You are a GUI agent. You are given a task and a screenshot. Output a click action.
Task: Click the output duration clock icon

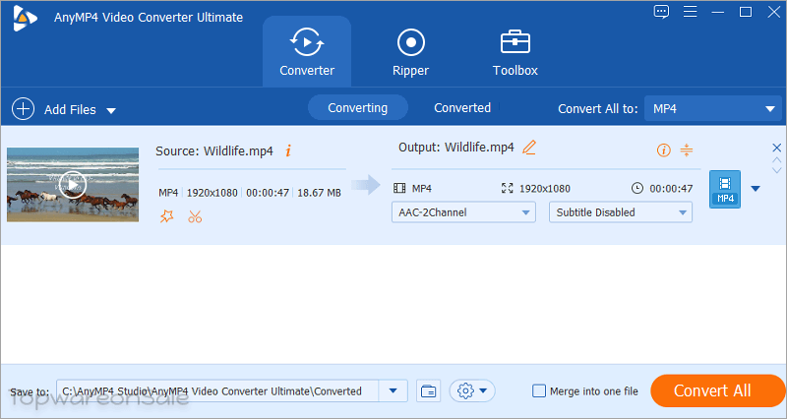pos(636,188)
